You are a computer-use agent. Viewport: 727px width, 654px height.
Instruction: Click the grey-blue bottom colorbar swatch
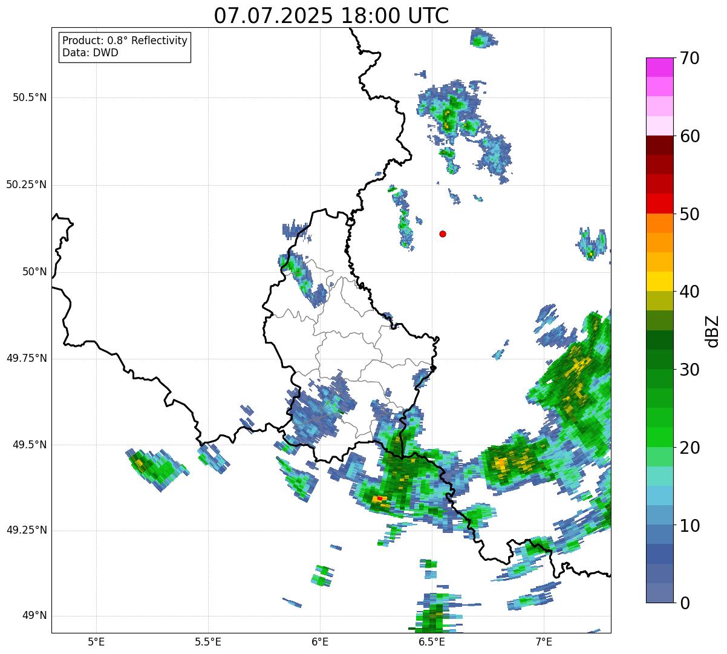pyautogui.click(x=659, y=593)
